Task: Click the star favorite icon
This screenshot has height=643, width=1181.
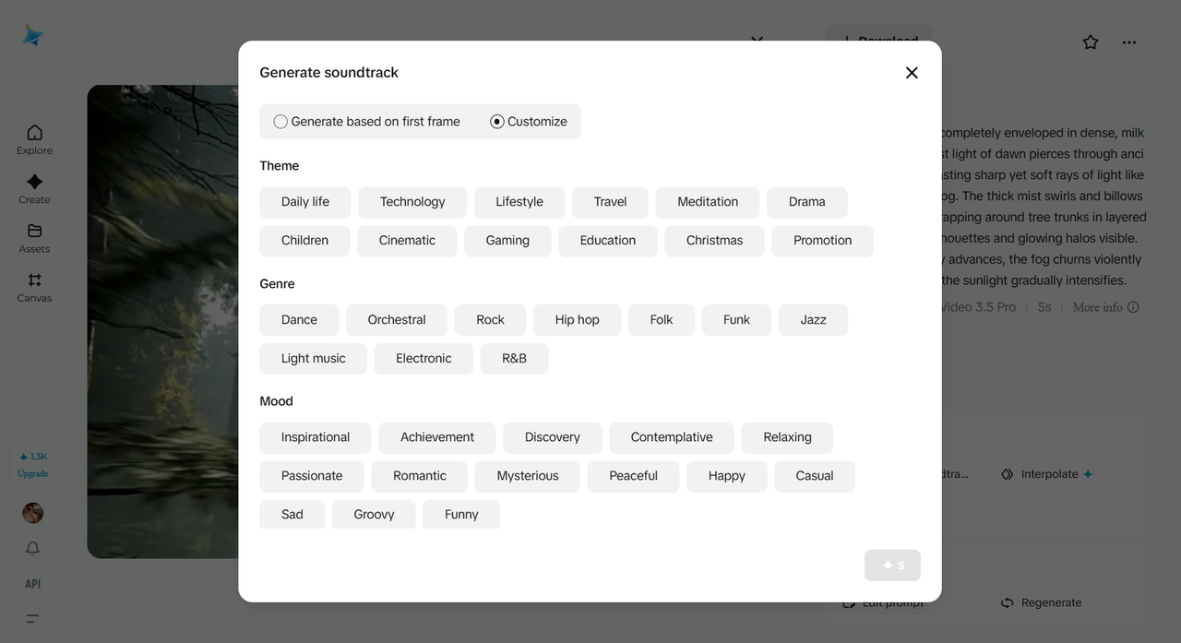Action: click(x=1091, y=42)
